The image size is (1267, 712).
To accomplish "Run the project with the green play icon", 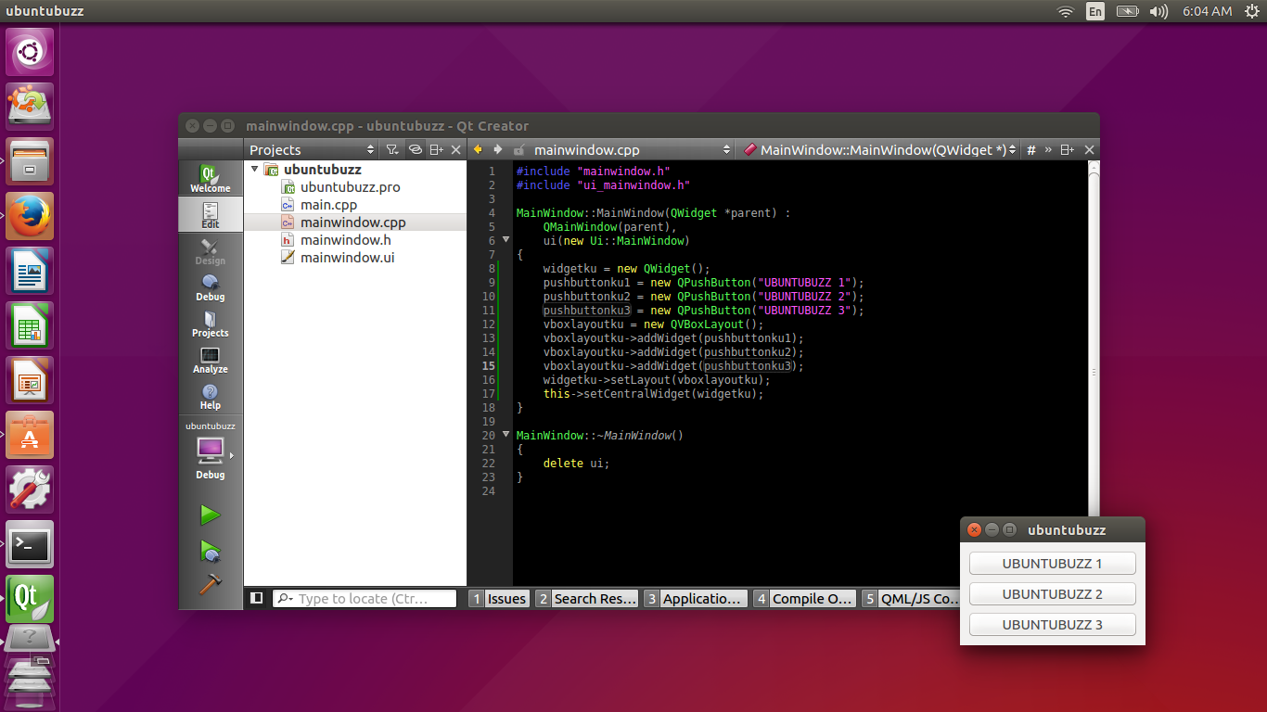I will [210, 515].
